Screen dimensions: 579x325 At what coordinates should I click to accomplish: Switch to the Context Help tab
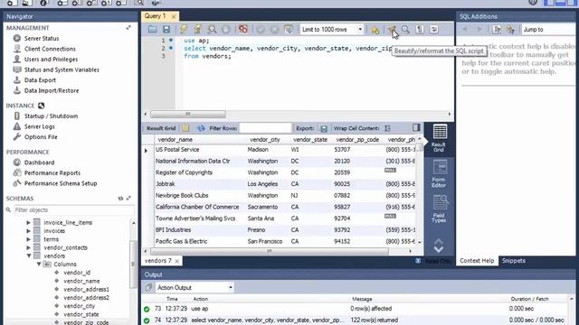(x=477, y=261)
